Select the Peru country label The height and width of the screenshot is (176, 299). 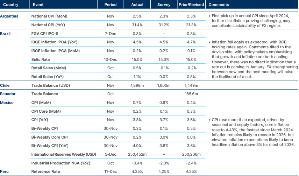tap(5, 171)
